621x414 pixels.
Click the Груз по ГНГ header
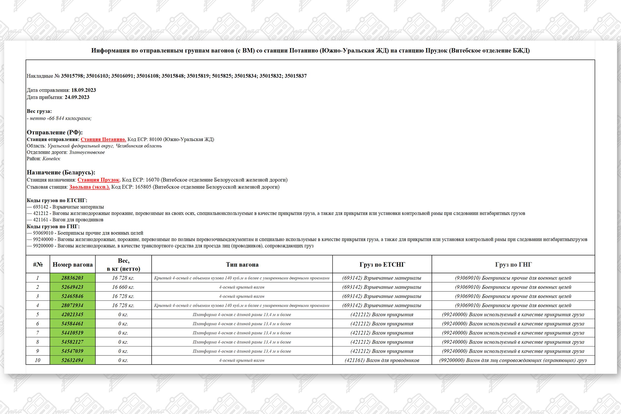[513, 264]
